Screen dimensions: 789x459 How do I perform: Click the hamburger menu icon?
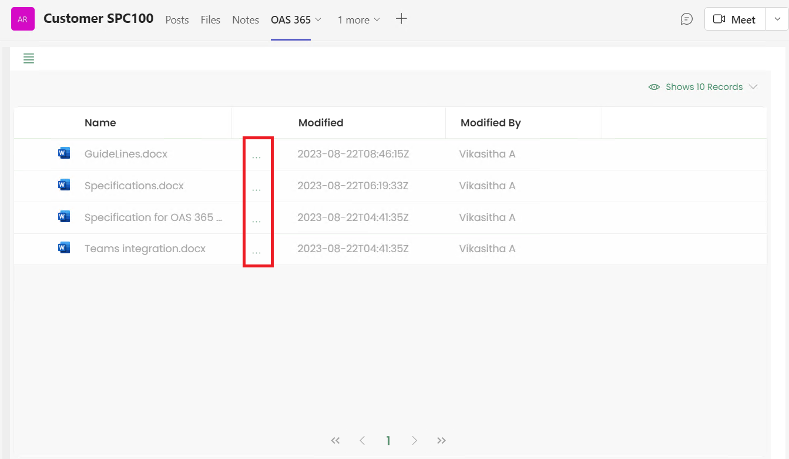point(28,58)
